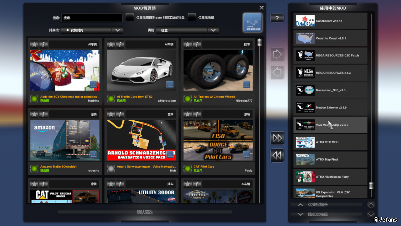
Task: Click the active mods list scrollbar handle
Action: pos(371,186)
